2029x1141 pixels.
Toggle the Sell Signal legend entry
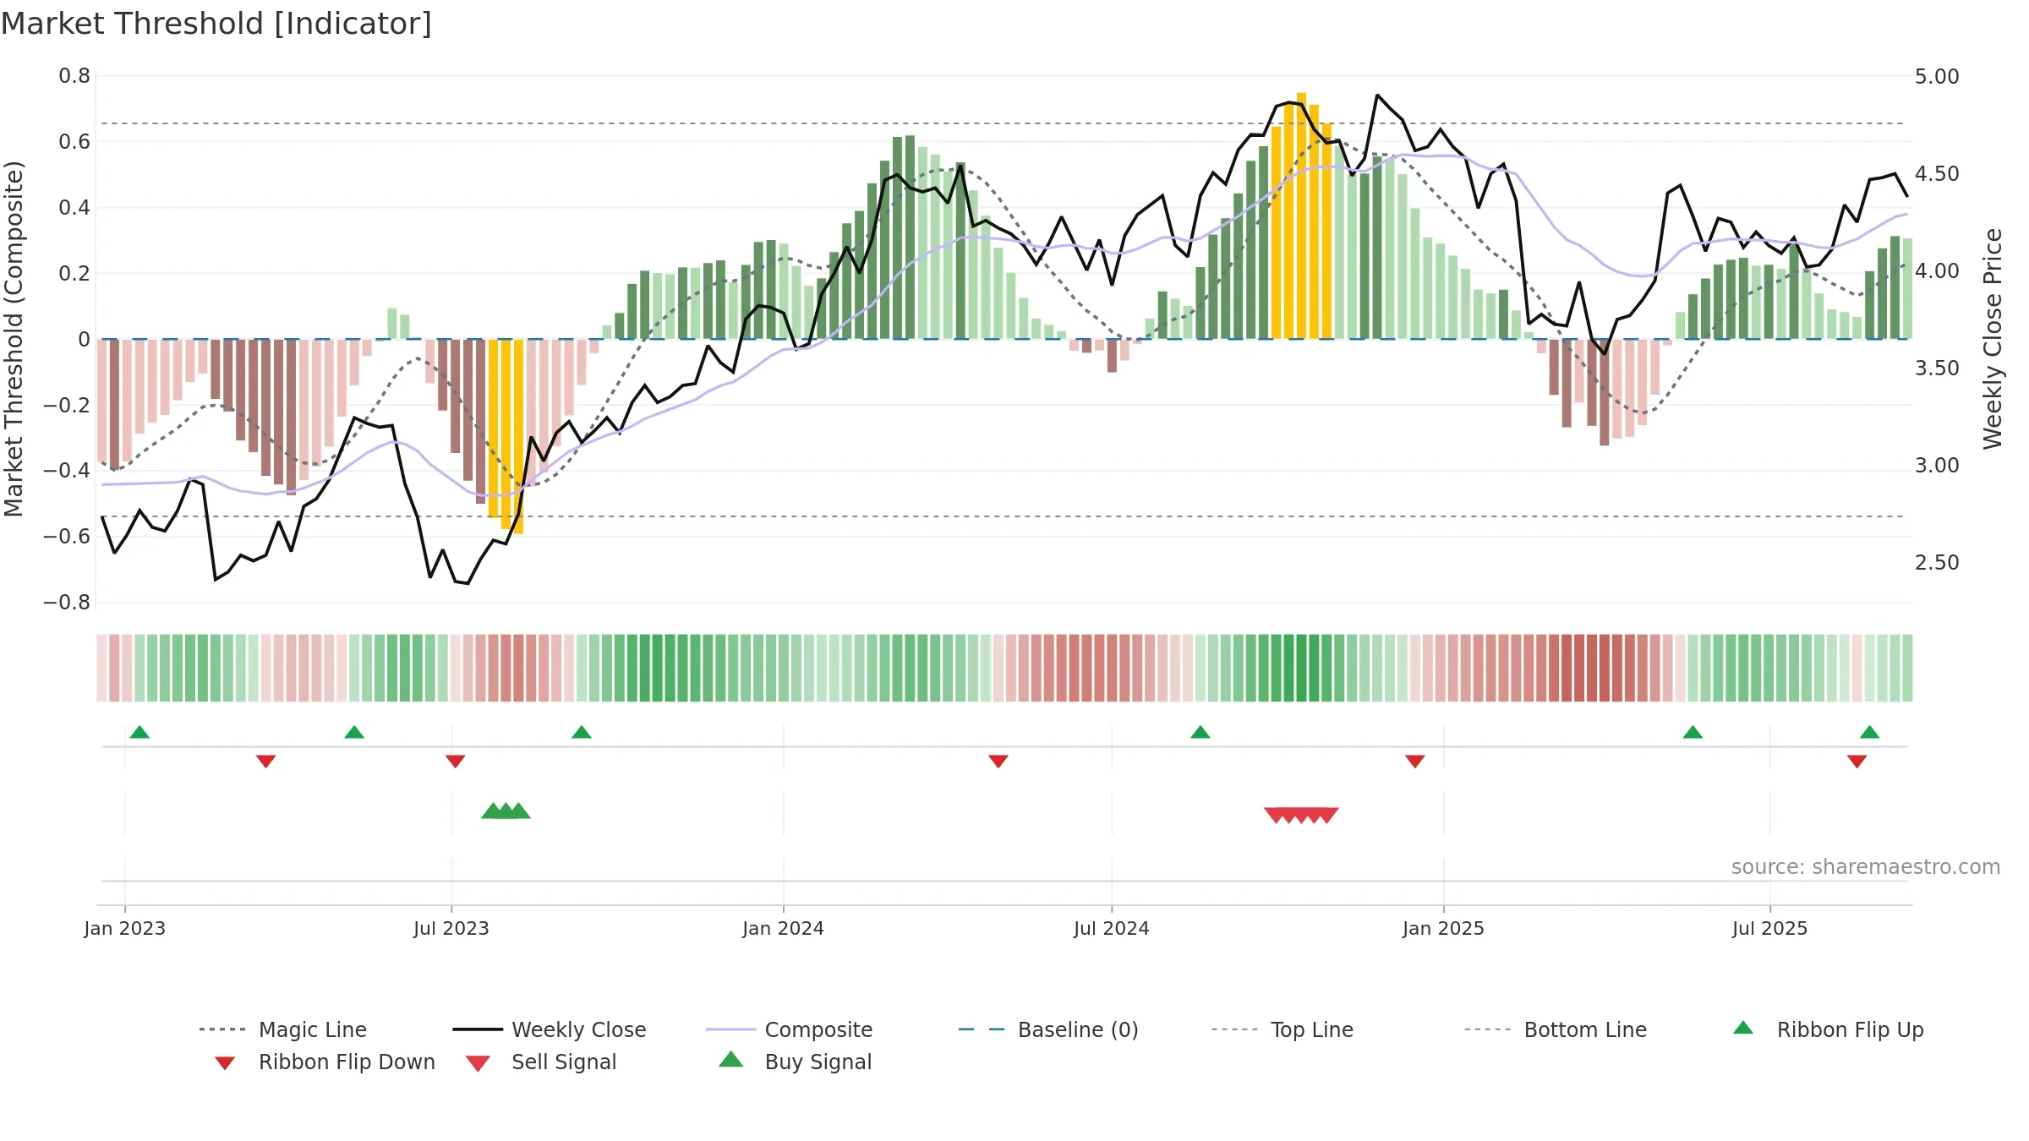click(x=541, y=1062)
